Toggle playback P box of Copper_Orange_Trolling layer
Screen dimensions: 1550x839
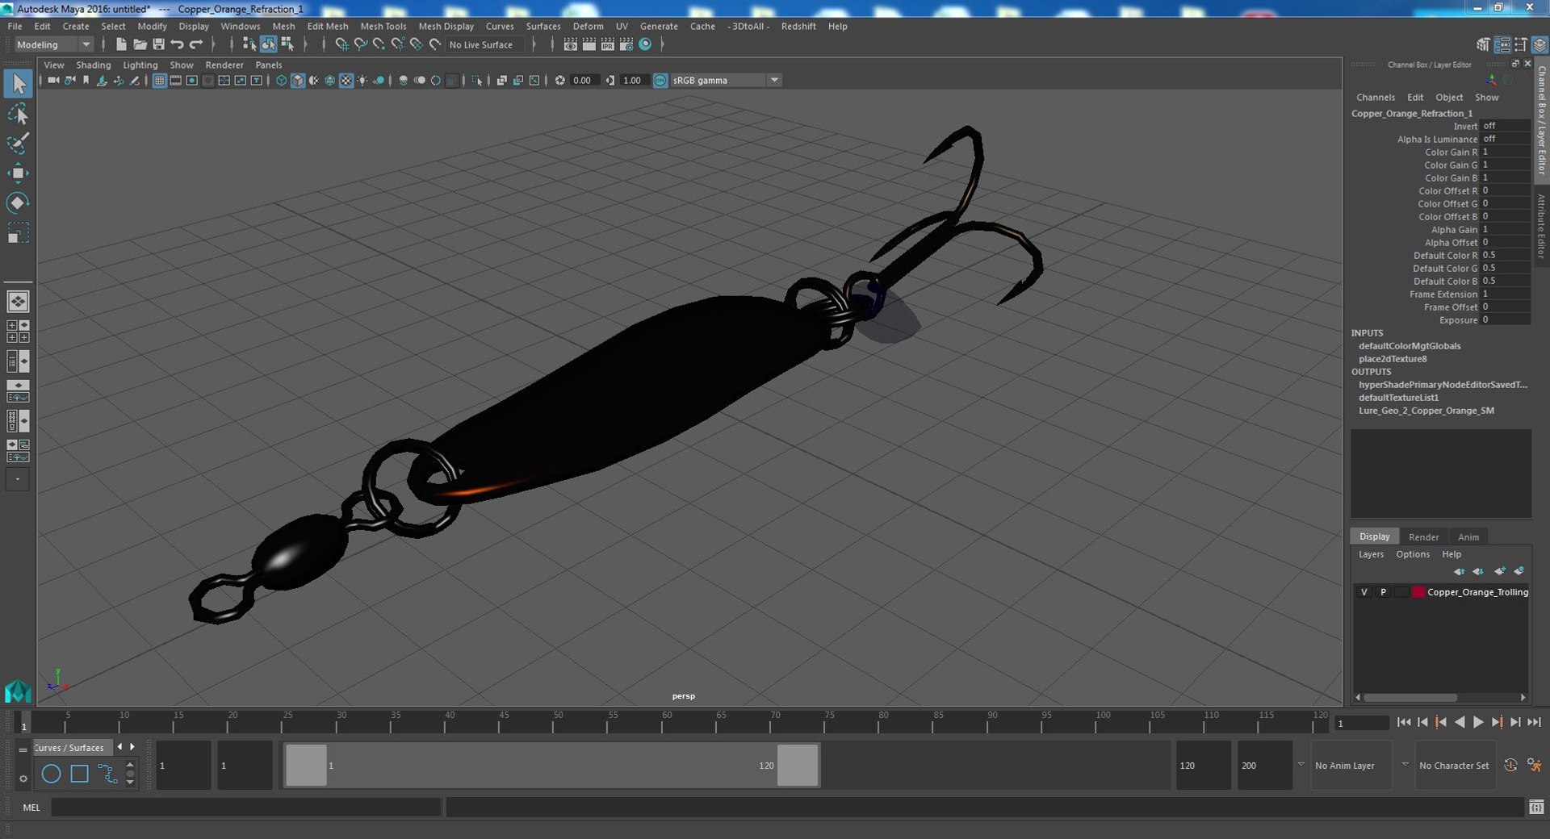pyautogui.click(x=1383, y=592)
